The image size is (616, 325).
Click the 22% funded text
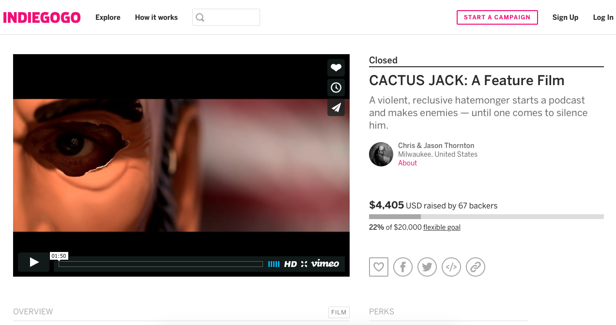pyautogui.click(x=376, y=227)
